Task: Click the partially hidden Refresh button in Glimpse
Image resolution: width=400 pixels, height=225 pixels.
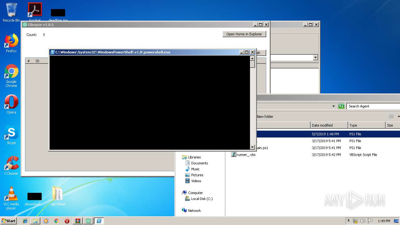Action: tap(261, 53)
